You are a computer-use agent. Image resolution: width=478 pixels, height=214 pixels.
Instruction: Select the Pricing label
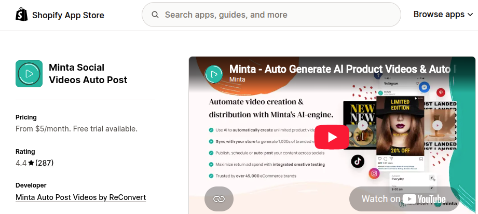coord(26,117)
